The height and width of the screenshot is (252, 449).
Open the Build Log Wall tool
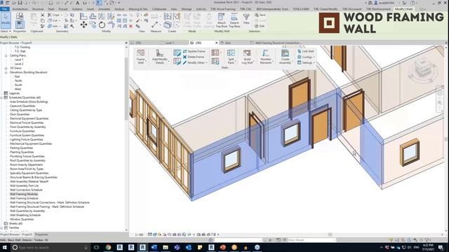click(x=247, y=57)
